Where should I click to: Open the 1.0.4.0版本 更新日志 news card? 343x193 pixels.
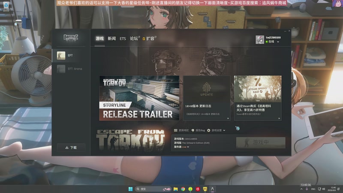(x=207, y=98)
